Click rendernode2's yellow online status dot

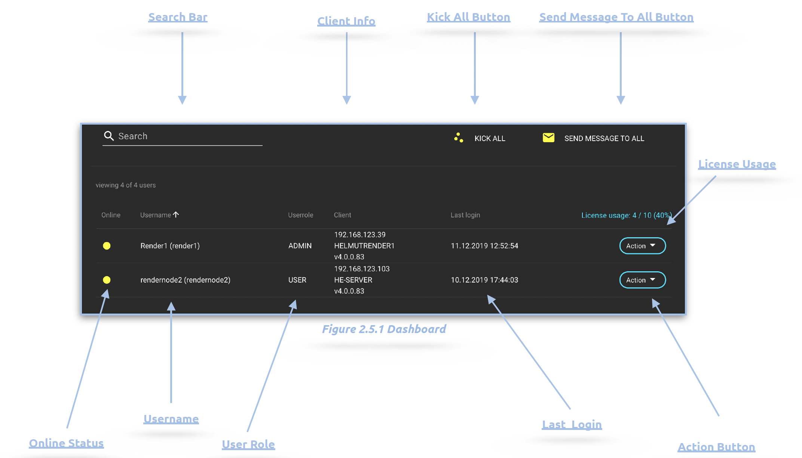coord(107,280)
